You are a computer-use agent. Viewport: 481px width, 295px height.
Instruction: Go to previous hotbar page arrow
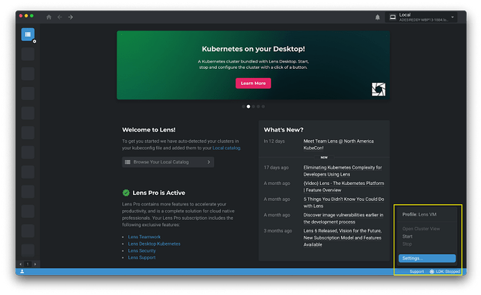[x=20, y=264]
